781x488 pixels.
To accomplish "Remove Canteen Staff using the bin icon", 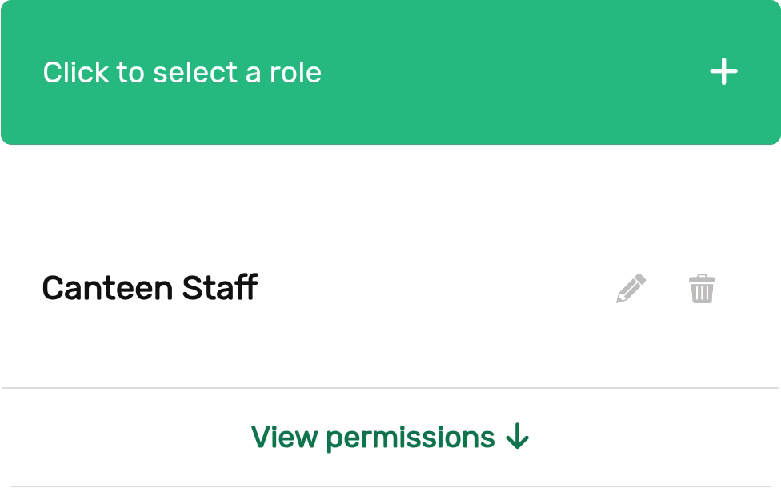I will click(x=702, y=289).
